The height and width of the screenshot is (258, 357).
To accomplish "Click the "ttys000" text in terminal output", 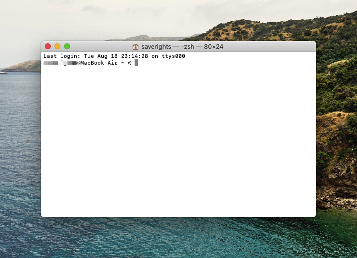I will pyautogui.click(x=174, y=56).
